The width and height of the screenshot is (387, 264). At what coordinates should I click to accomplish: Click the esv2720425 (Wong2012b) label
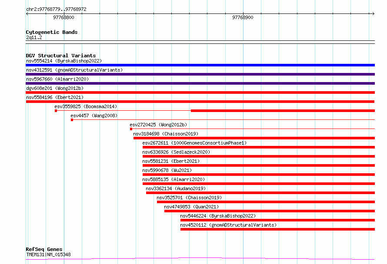click(158, 125)
